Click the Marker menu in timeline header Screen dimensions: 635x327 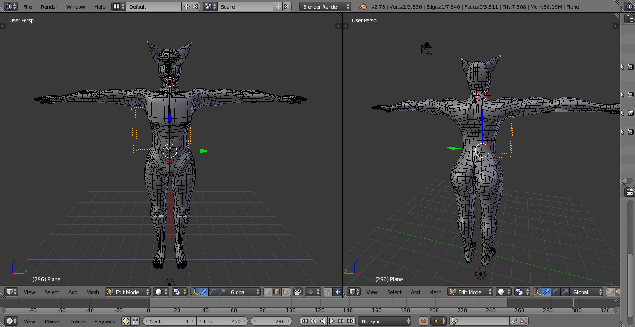(53, 321)
